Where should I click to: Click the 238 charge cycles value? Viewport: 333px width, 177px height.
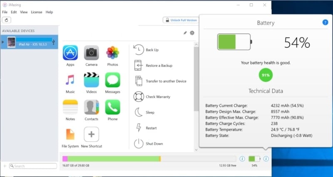pyautogui.click(x=274, y=123)
